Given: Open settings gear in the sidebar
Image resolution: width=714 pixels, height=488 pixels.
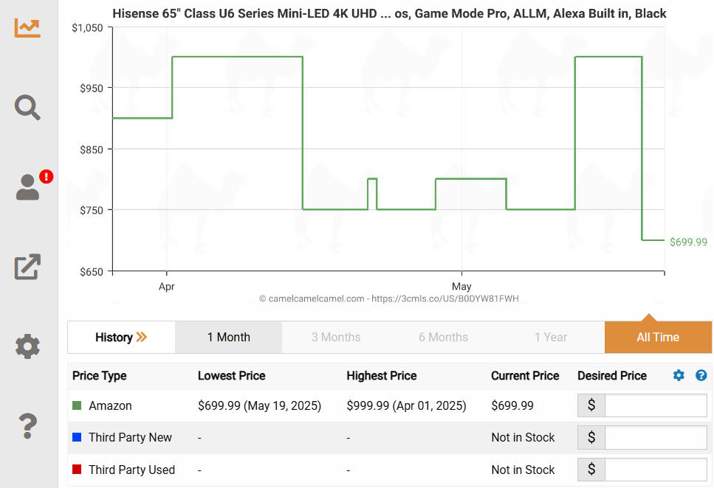Looking at the screenshot, I should tap(27, 346).
